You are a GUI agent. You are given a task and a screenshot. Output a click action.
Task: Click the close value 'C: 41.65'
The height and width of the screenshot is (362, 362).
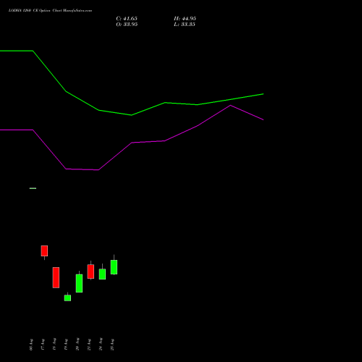(x=127, y=19)
